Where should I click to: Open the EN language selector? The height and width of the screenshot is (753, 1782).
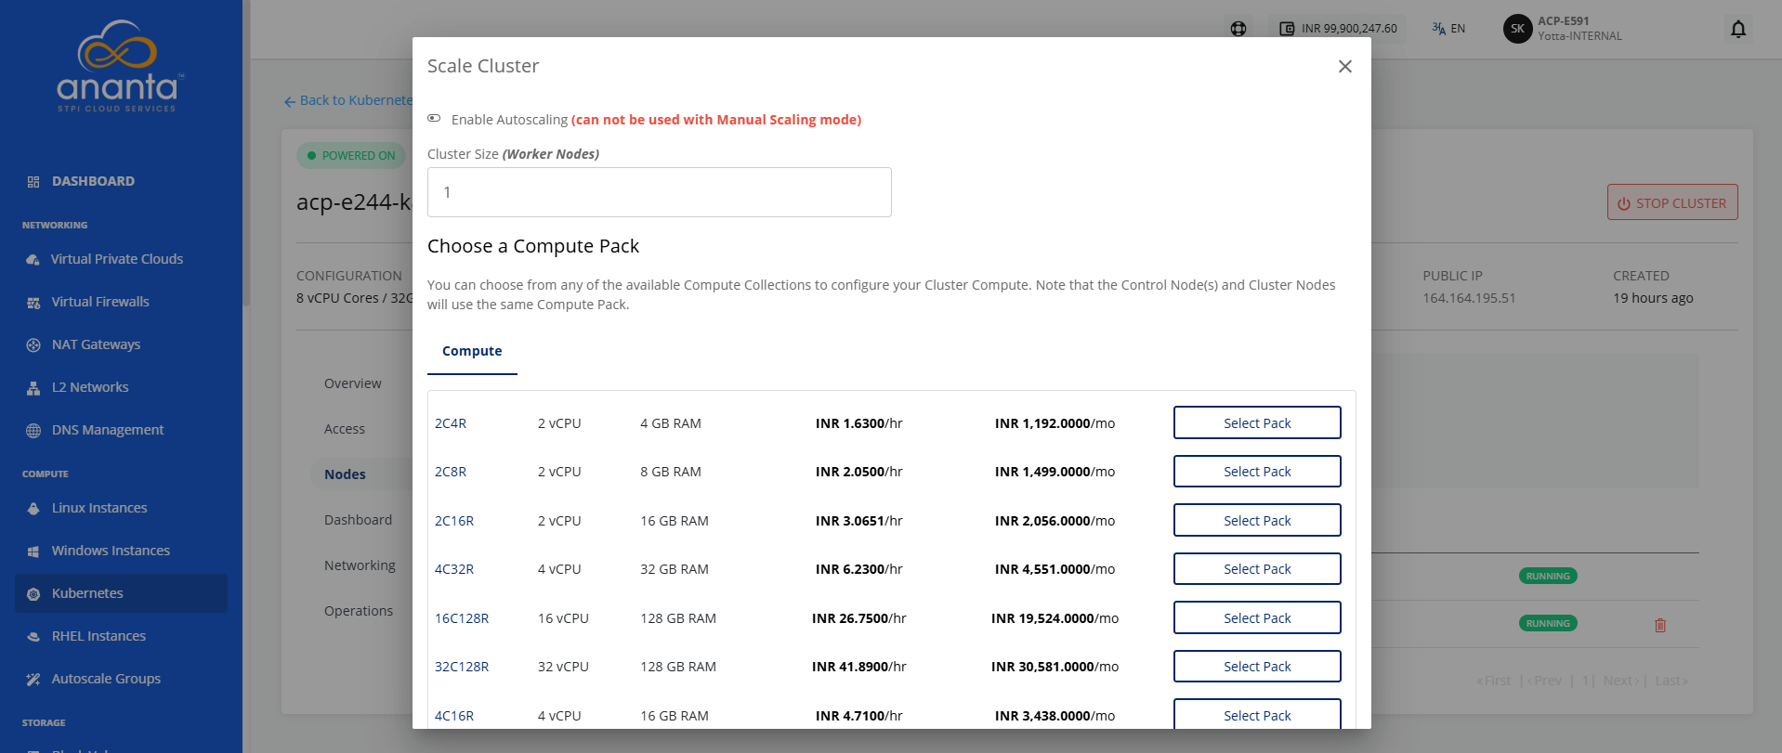(1448, 29)
